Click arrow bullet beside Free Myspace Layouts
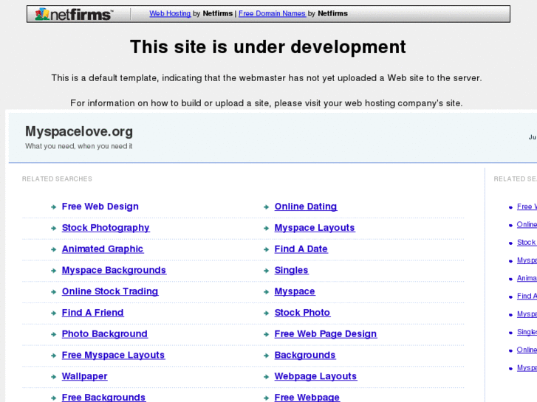Viewport: 537px width, 402px height. (53, 356)
